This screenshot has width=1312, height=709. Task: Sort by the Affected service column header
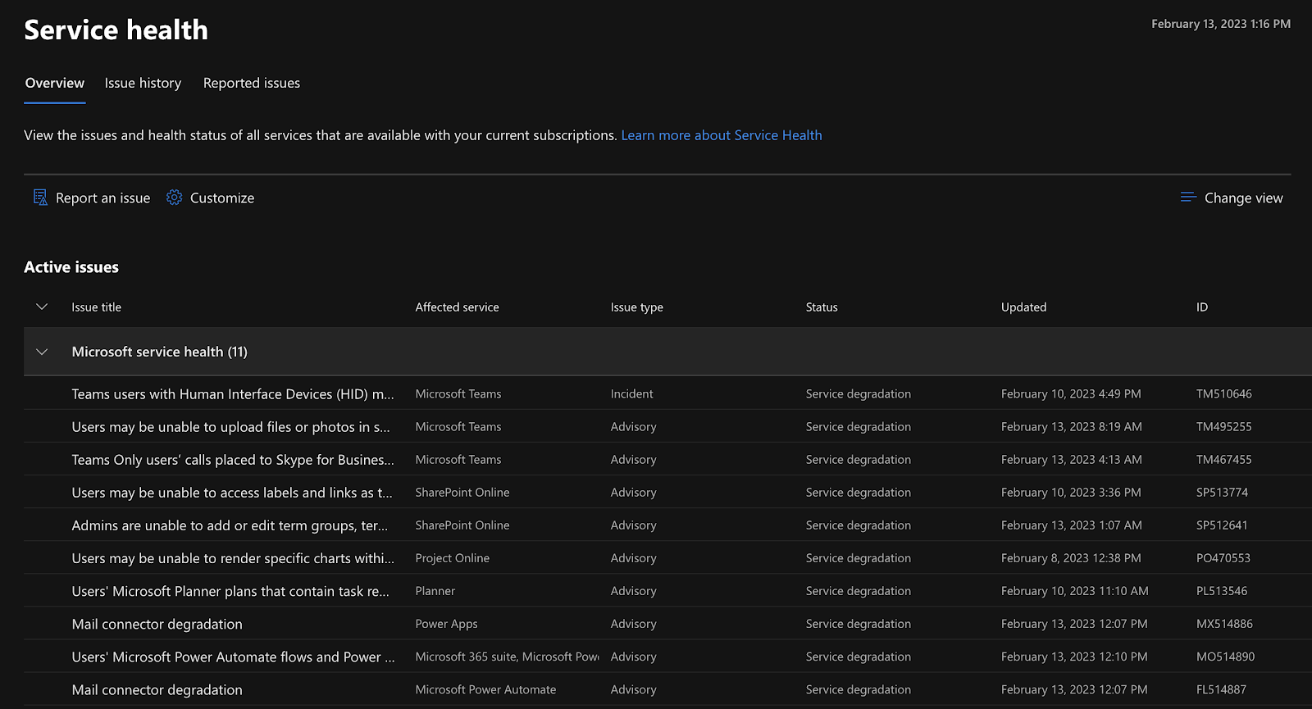pyautogui.click(x=457, y=307)
